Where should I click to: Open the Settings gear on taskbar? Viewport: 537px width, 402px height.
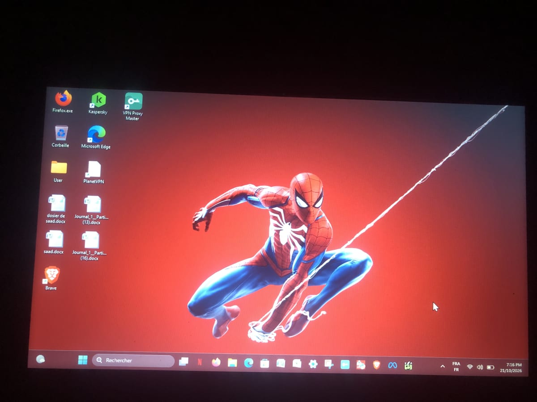tap(313, 364)
